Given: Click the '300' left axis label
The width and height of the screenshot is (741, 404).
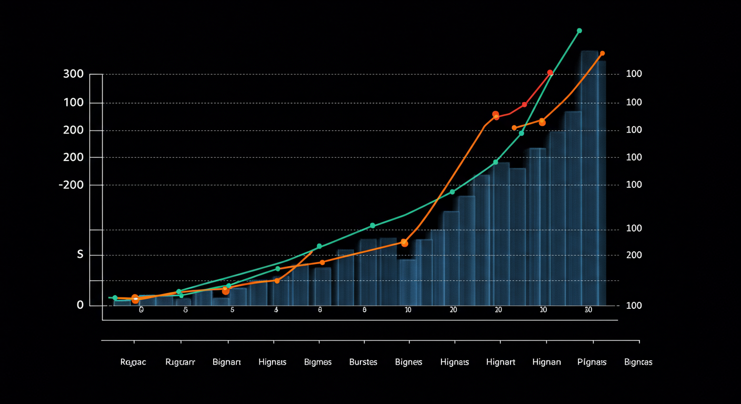Looking at the screenshot, I should (x=73, y=74).
